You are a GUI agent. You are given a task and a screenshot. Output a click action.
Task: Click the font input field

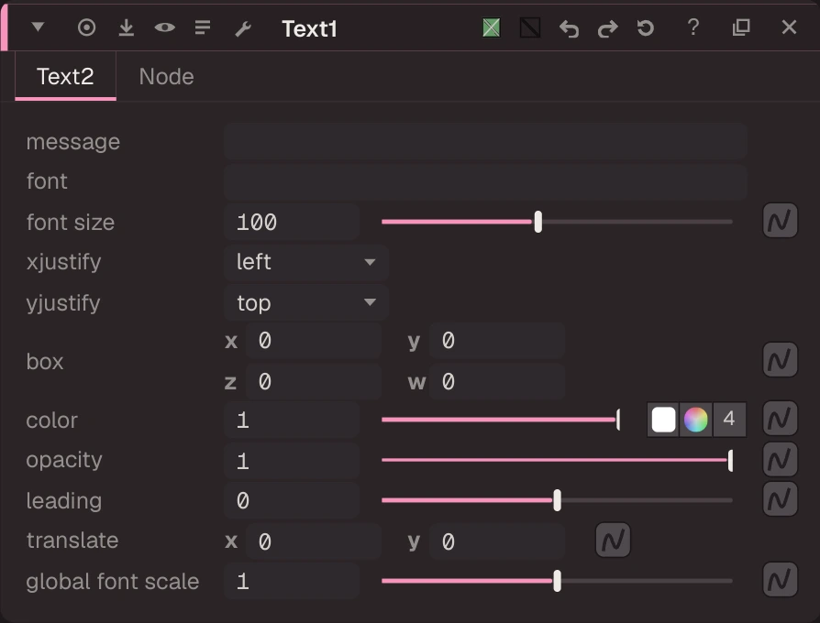485,182
